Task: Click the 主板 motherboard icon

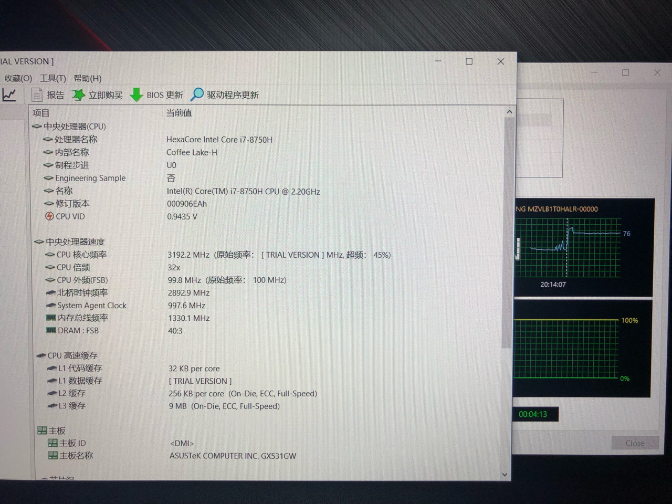Action: pyautogui.click(x=43, y=430)
